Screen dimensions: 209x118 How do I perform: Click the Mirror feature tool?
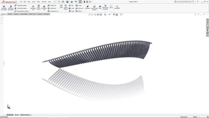[79, 11]
